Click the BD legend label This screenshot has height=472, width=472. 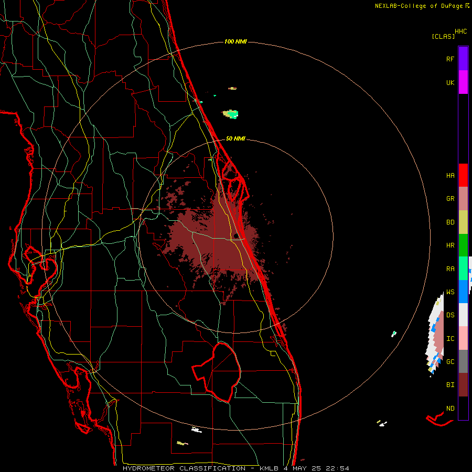450,222
